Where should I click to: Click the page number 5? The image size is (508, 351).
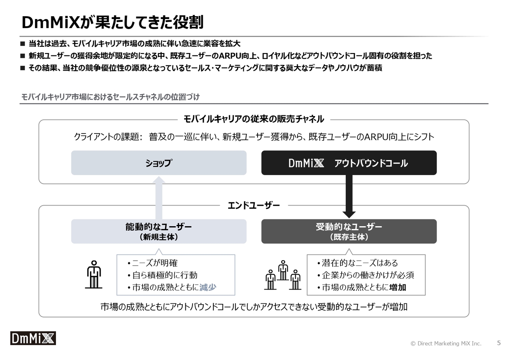pos(499,343)
